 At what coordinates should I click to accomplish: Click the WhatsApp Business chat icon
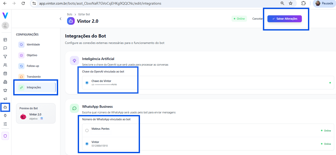(x=74, y=108)
